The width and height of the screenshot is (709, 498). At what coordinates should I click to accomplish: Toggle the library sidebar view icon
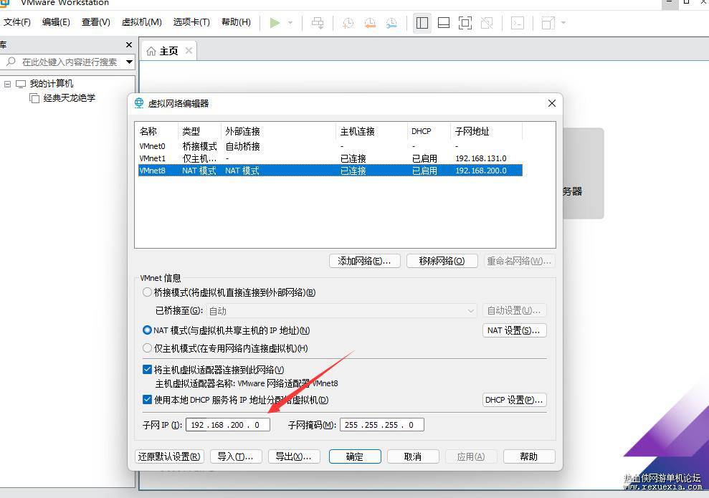tap(422, 23)
